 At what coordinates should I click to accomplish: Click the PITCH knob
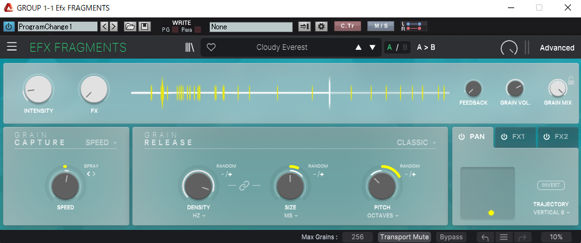(x=382, y=186)
